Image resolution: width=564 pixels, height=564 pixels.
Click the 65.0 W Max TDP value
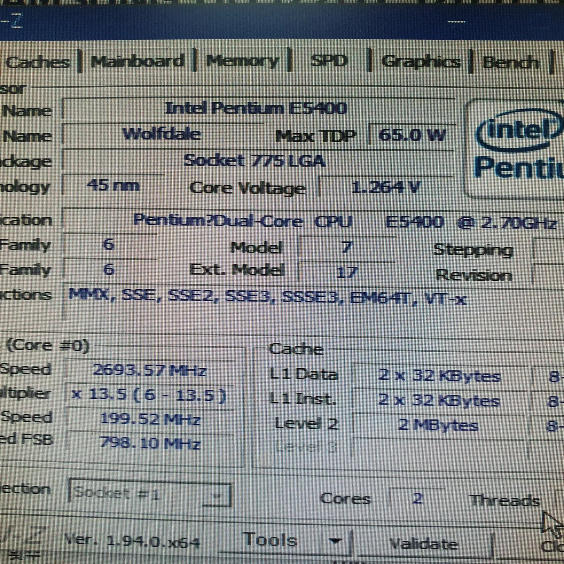tap(412, 136)
